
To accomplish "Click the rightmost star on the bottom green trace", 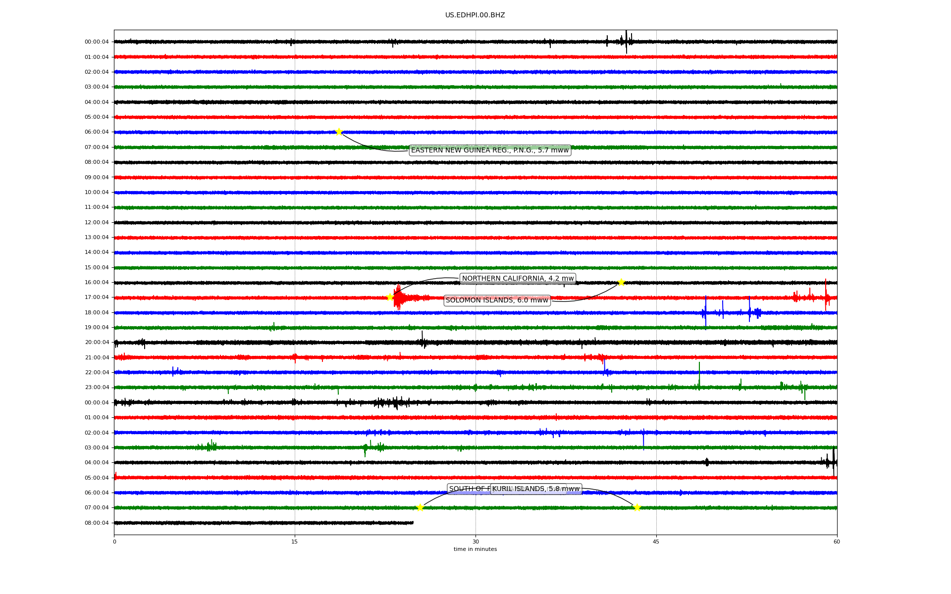I will click(637, 507).
